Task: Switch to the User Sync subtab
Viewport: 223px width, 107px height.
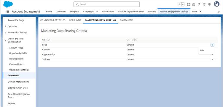Action: pyautogui.click(x=75, y=20)
